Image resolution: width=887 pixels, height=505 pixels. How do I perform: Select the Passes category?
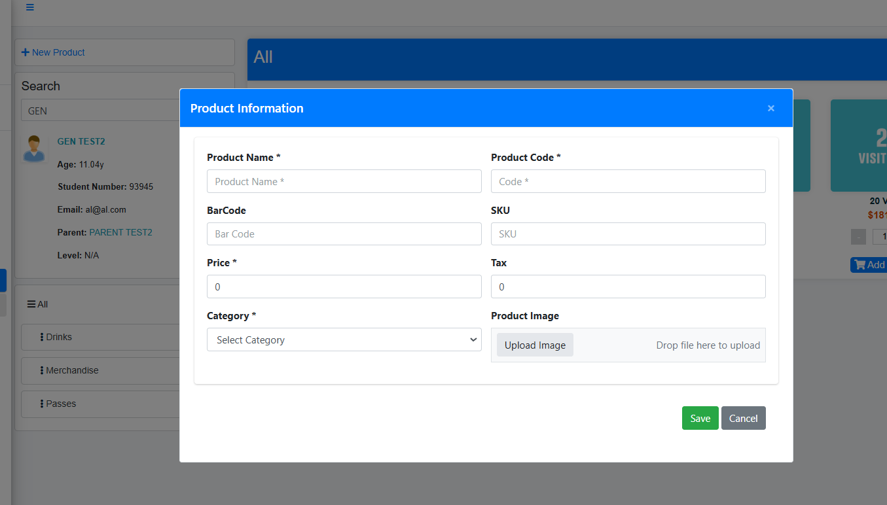[100, 404]
